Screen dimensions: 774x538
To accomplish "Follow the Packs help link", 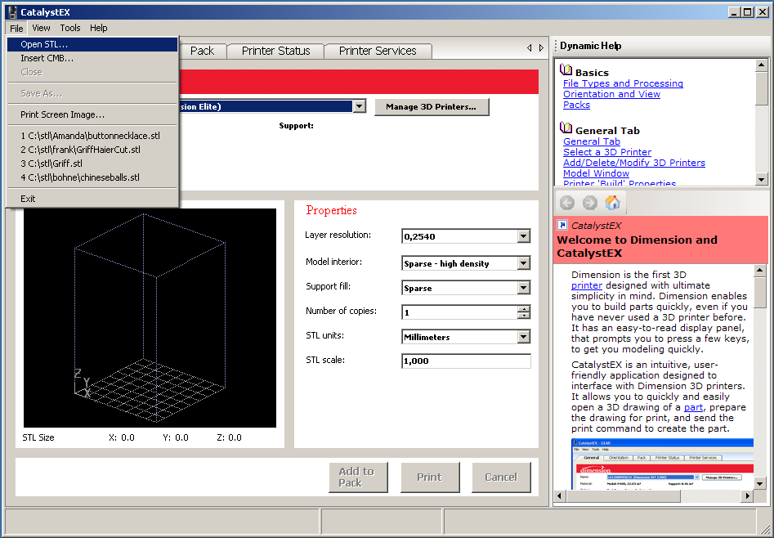I will pos(575,105).
